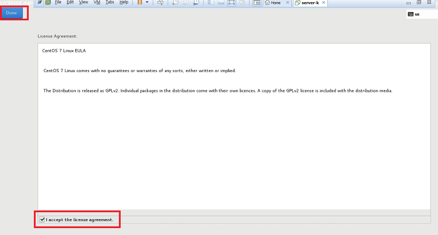Open the View menu
Image resolution: width=438 pixels, height=235 pixels.
click(83, 2)
